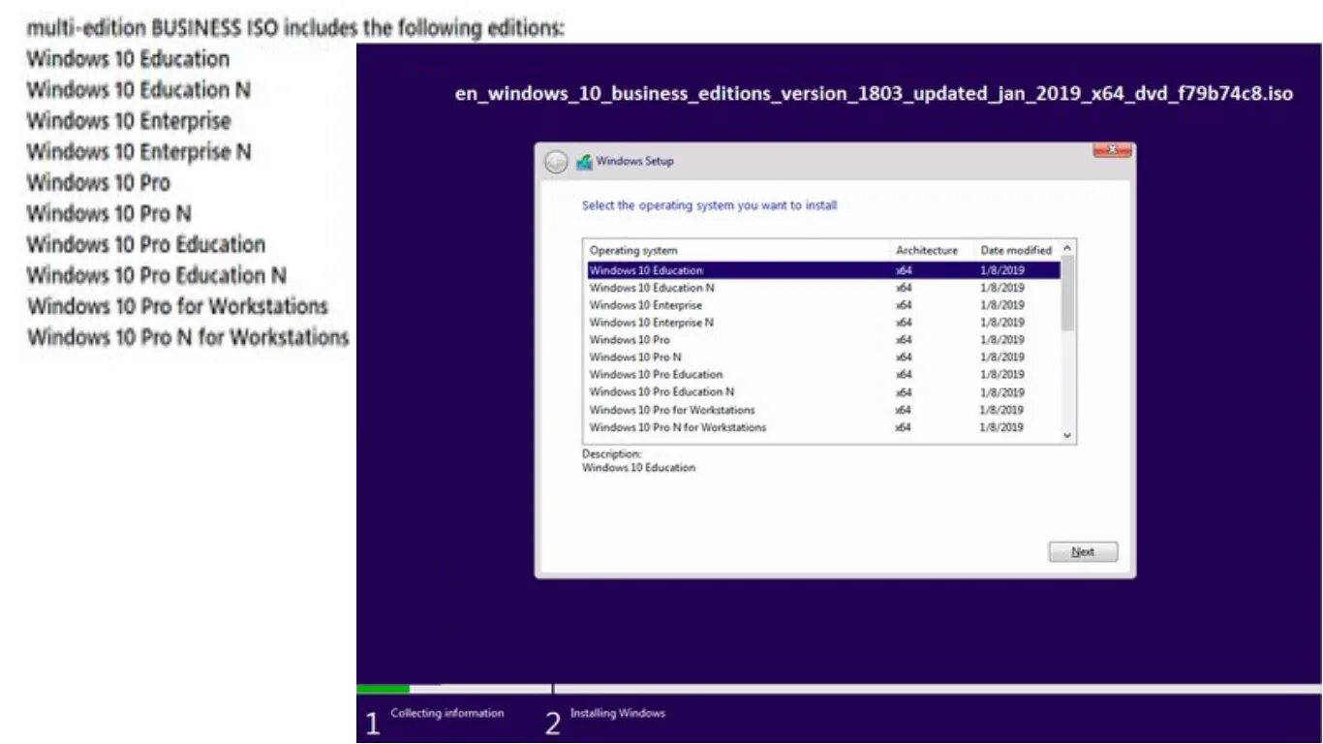Click the Windows Setup title icon
Screen dimensions: 1323x744
584,162
